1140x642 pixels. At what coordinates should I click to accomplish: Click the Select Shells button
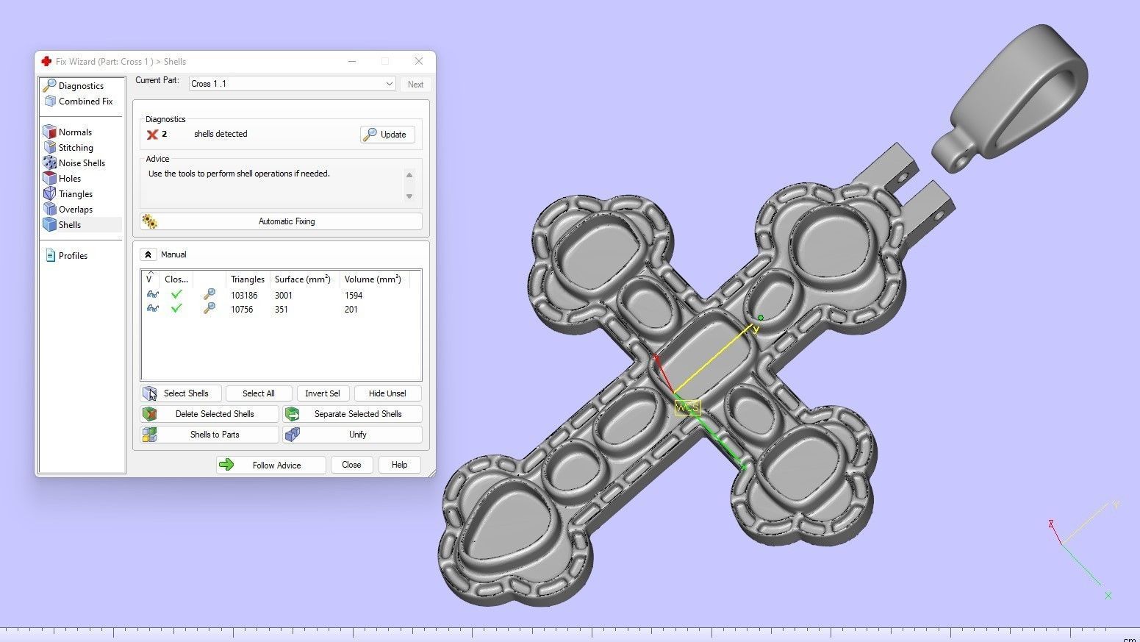click(x=181, y=393)
